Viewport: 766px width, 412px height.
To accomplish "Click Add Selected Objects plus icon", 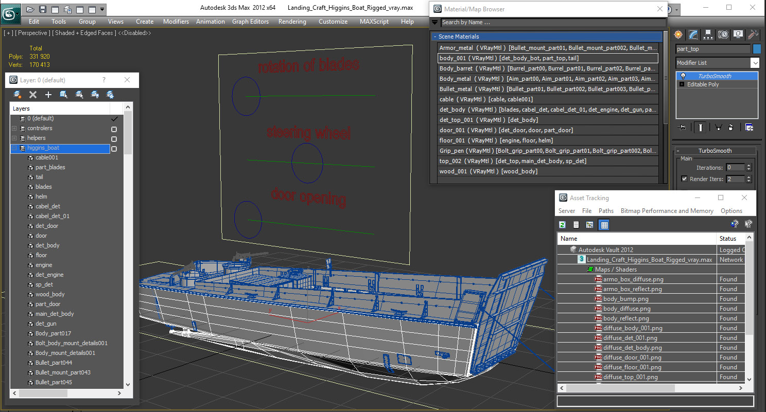I will click(x=48, y=95).
